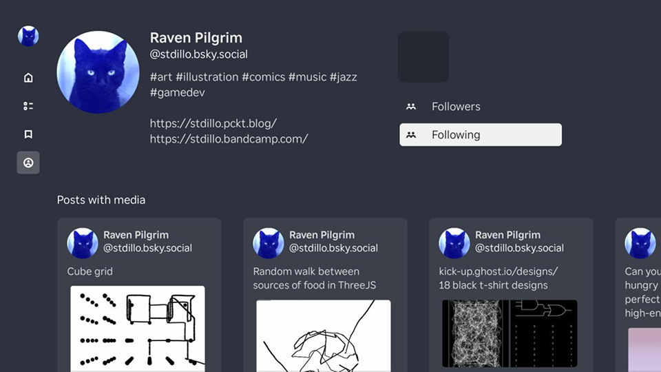Open the Cube grid drawing thumbnail
This screenshot has height=372, width=661.
(x=138, y=326)
